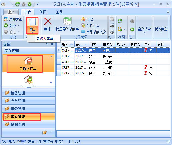Click the 新建 new record button
The image size is (172, 145).
tap(32, 26)
